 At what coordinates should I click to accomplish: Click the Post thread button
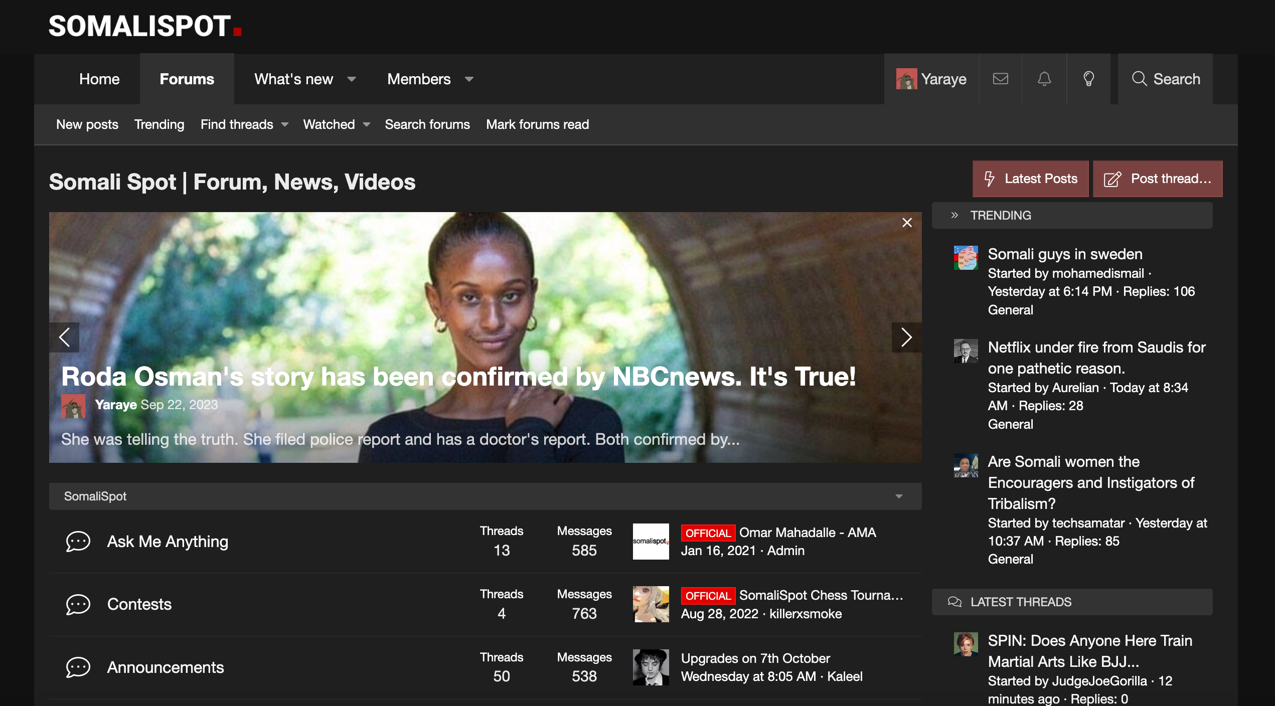pos(1158,179)
